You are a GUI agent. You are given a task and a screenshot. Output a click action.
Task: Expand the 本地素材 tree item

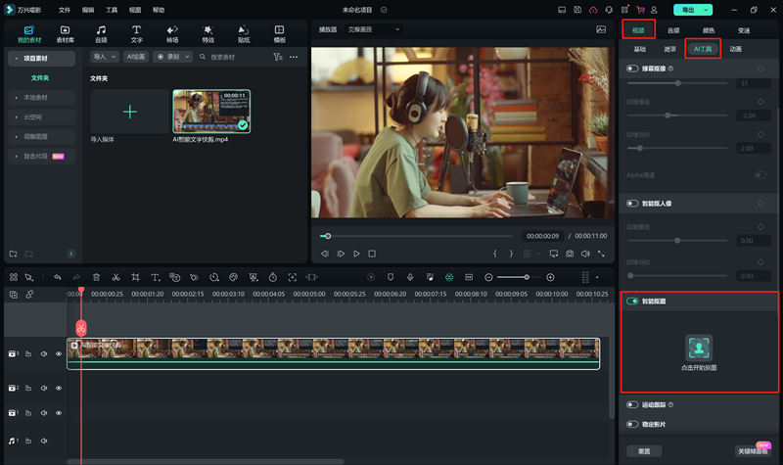(17, 97)
